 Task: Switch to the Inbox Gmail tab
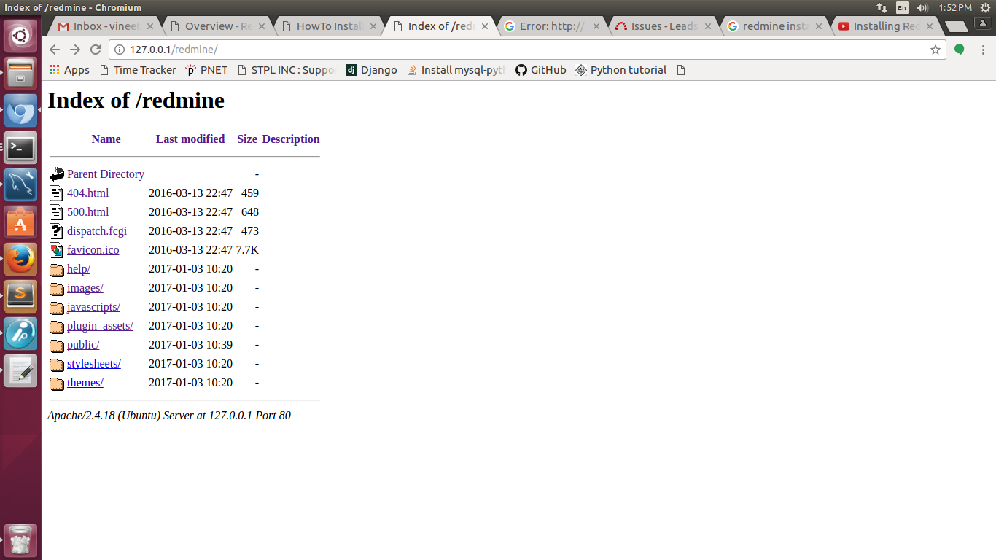point(106,26)
